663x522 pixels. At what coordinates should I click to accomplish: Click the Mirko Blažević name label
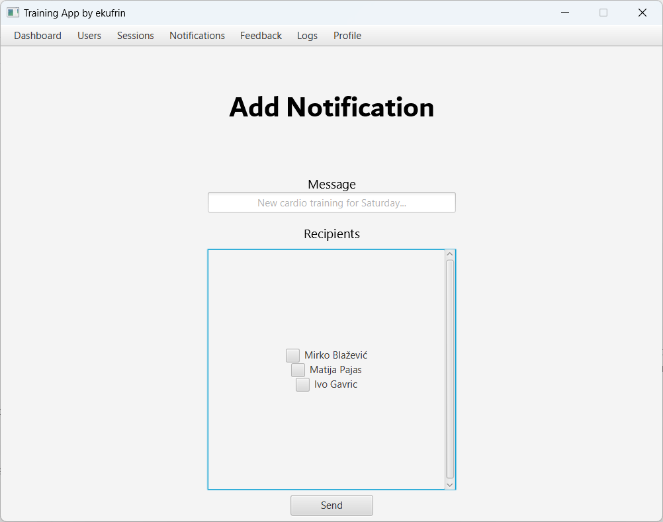[335, 355]
